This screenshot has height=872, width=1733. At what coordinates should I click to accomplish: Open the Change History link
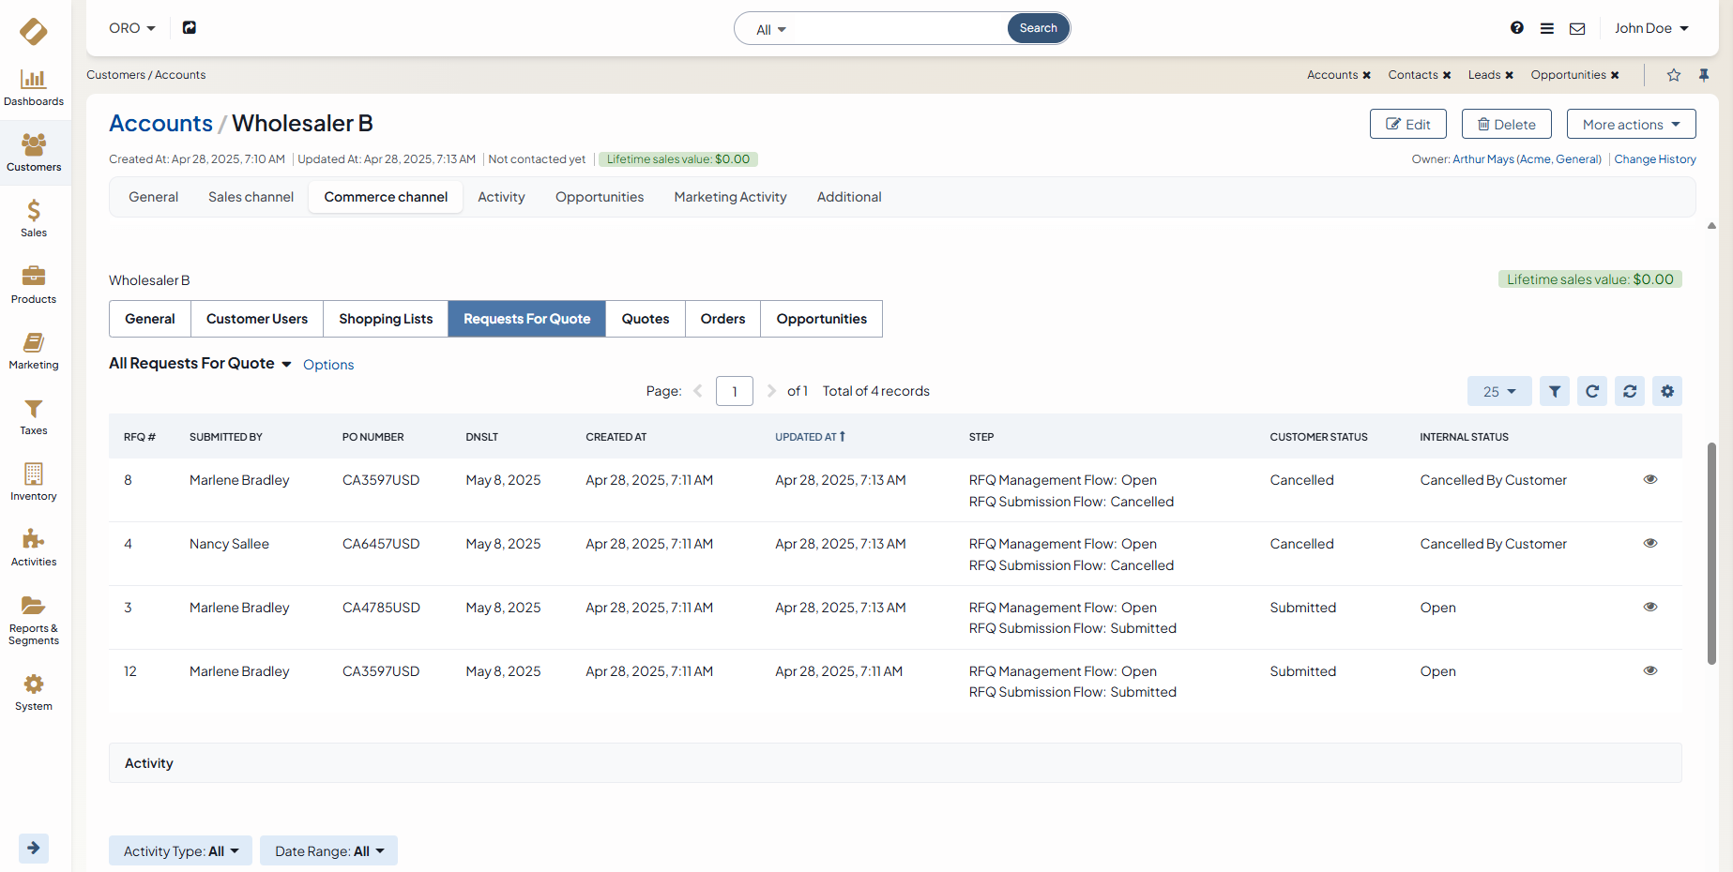(1655, 159)
